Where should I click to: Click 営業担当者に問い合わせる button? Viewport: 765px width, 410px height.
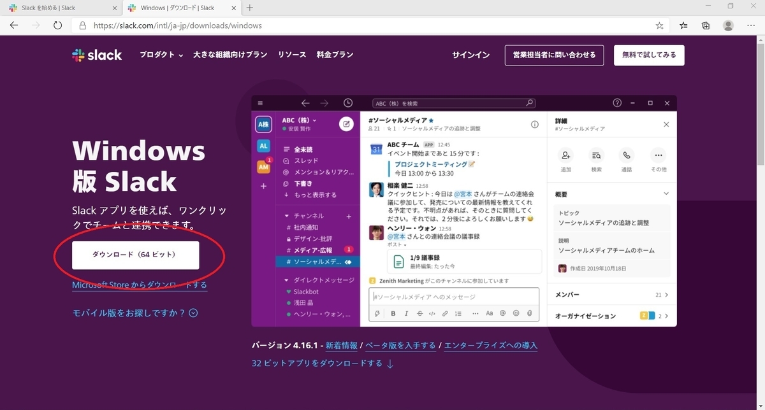tap(554, 55)
